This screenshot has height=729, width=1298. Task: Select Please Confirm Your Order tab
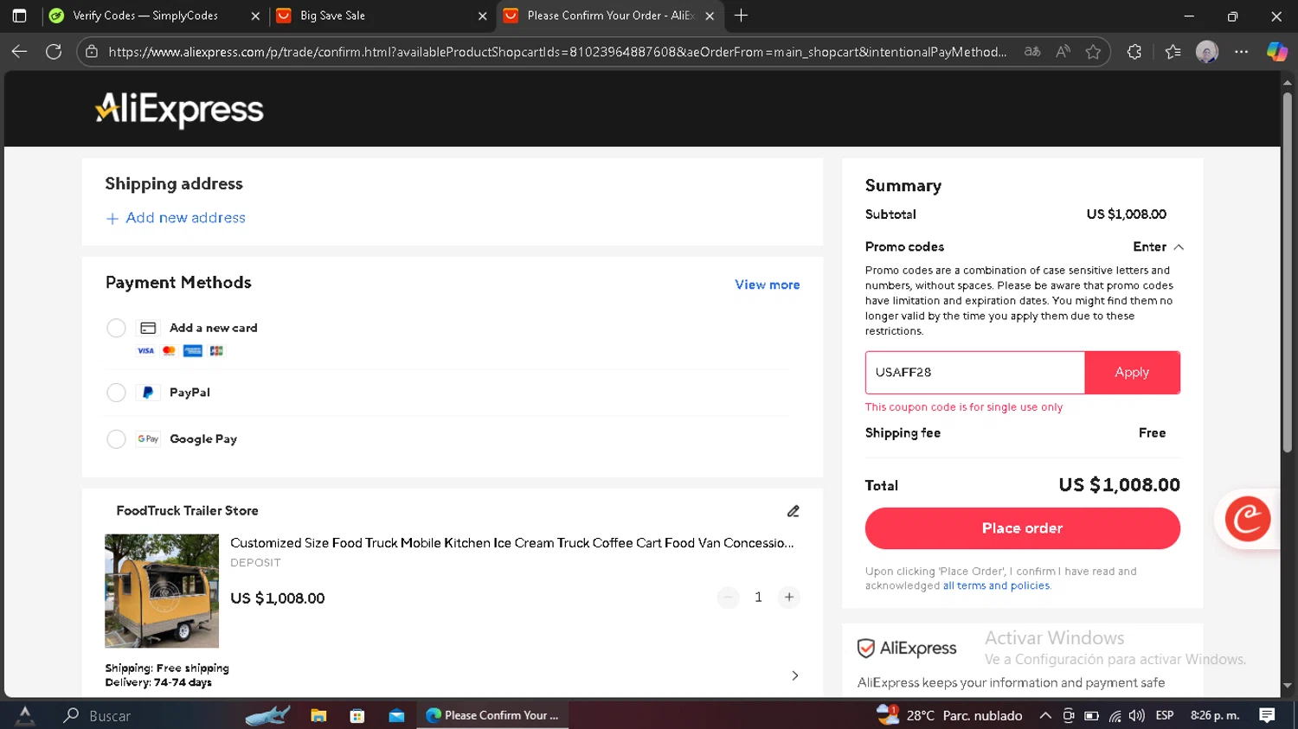[x=610, y=16]
